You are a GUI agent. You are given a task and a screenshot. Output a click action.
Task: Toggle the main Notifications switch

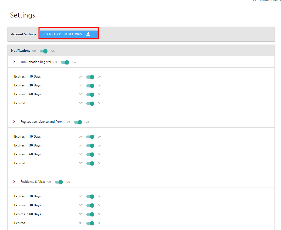point(44,51)
